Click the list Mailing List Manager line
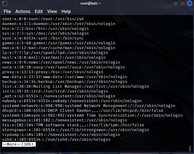Image resolution: width=194 pixels, height=154 pixels. tap(75, 86)
